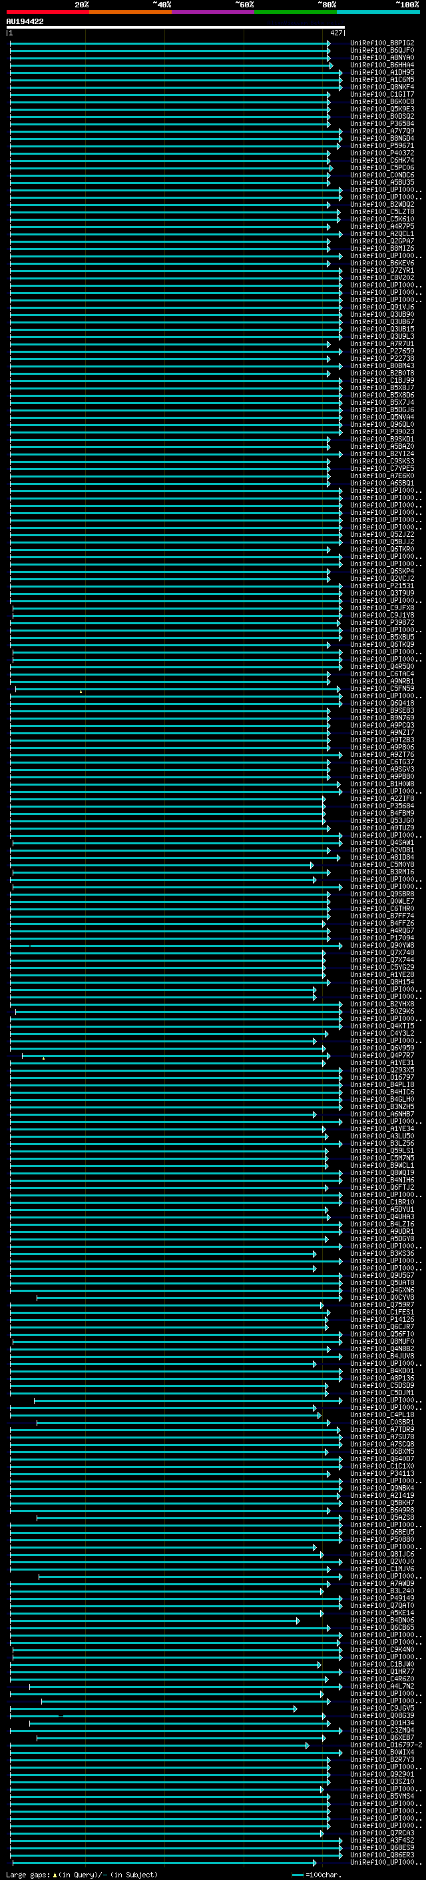Select the UniRef100_C5YG29 label
This screenshot has width=426, height=1880.
click(382, 967)
